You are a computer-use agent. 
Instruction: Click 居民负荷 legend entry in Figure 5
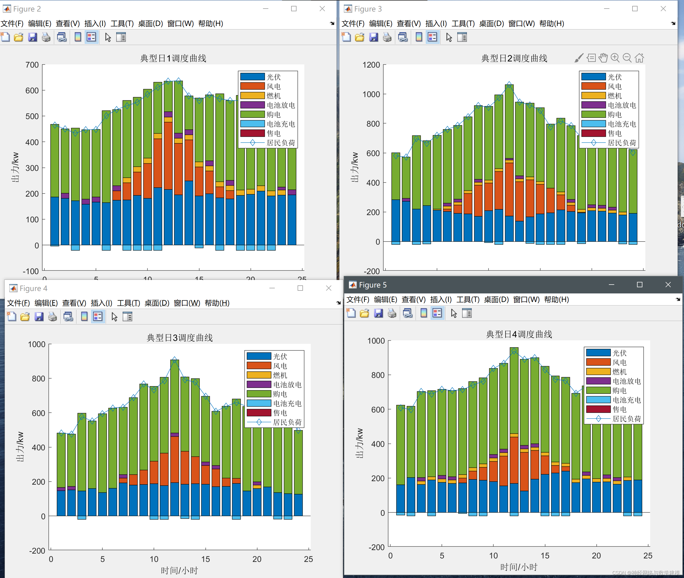pyautogui.click(x=626, y=419)
